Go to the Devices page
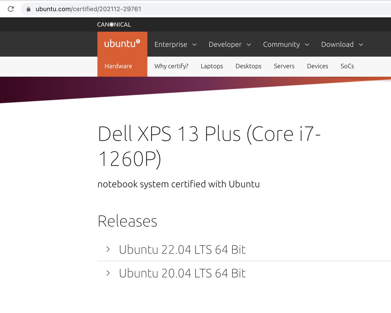This screenshot has height=313, width=391. (317, 66)
